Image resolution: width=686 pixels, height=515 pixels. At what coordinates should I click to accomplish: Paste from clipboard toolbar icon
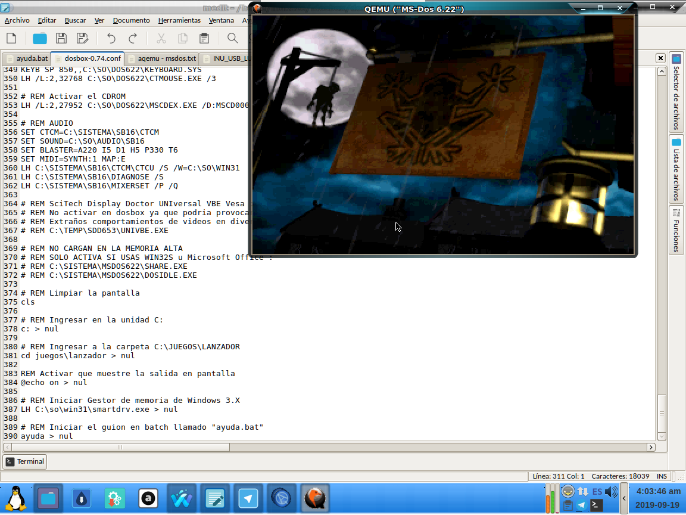[x=204, y=39]
